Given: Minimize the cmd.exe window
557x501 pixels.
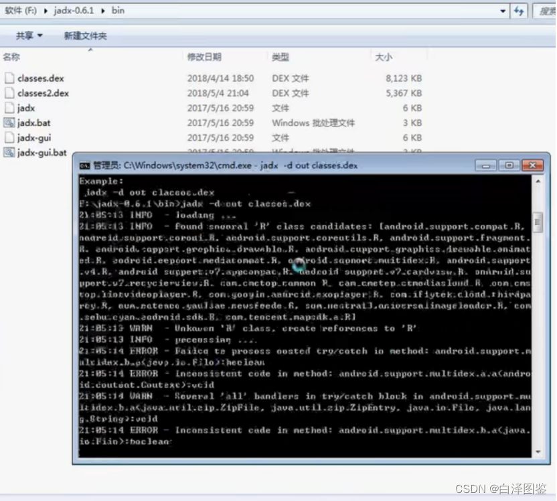Looking at the screenshot, I should click(485, 165).
